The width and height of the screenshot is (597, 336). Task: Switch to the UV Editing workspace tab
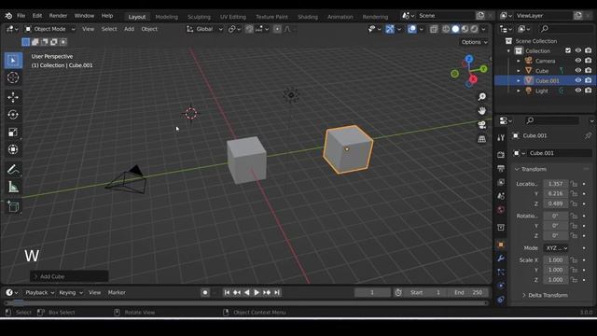232,17
